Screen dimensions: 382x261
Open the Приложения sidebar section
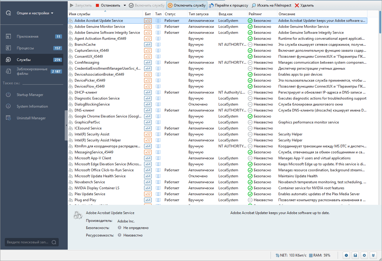click(x=31, y=36)
